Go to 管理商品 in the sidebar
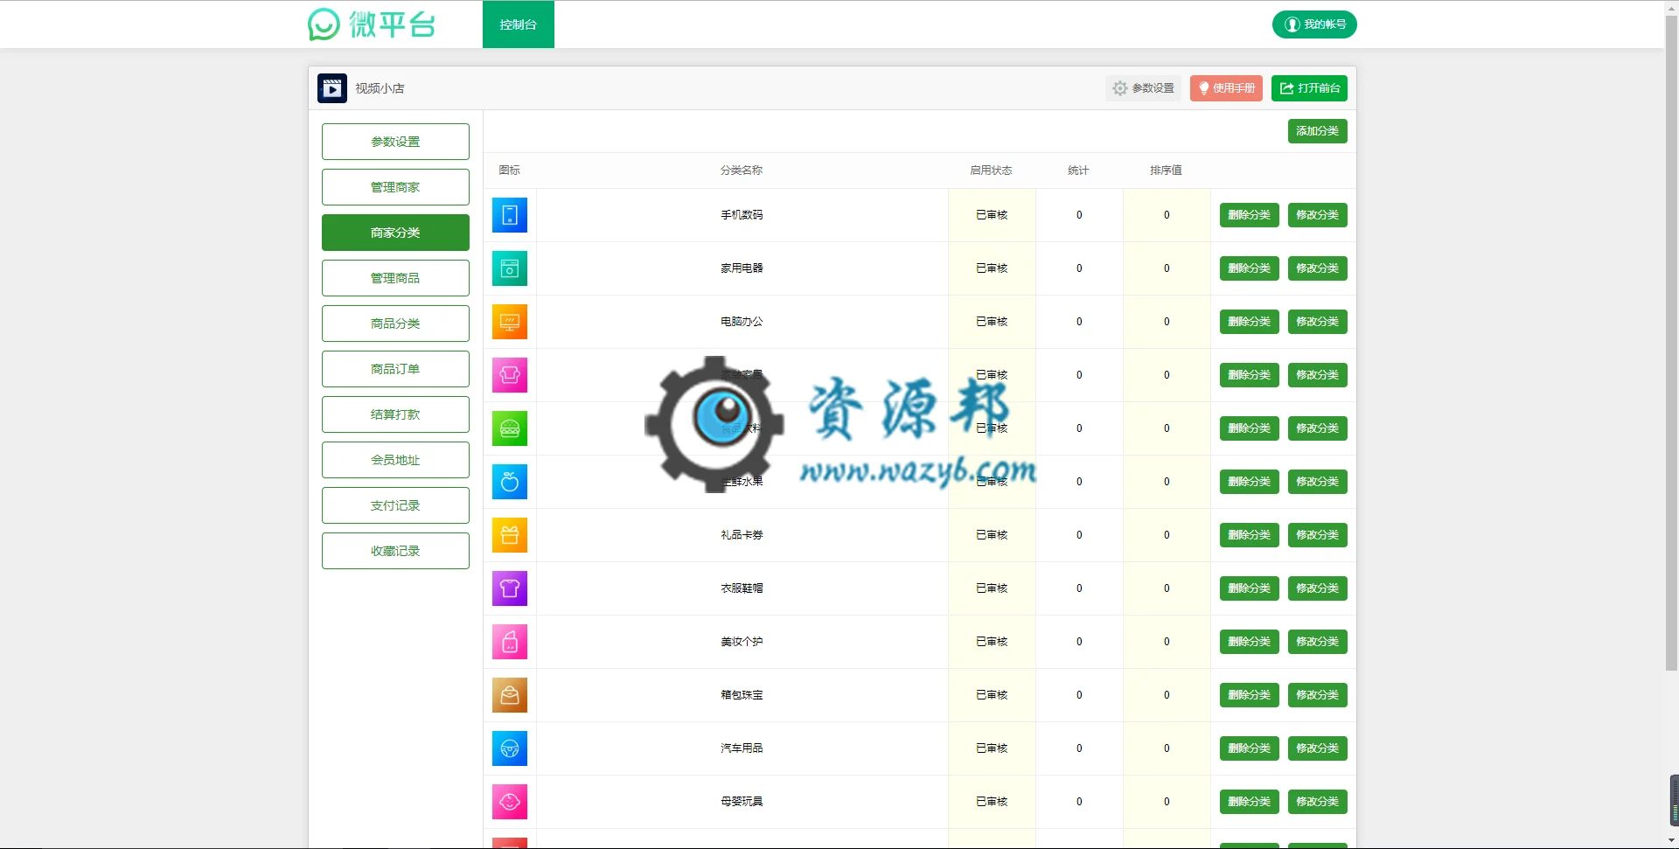1679x849 pixels. pyautogui.click(x=395, y=278)
